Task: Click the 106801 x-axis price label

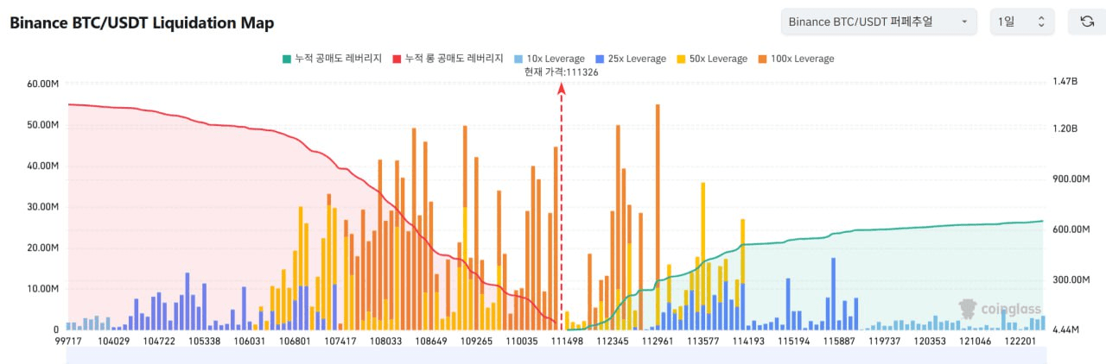Action: tap(295, 342)
